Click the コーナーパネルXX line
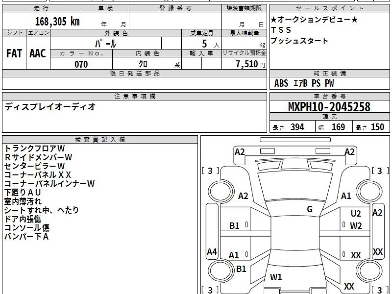The width and height of the screenshot is (392, 294). click(38, 175)
